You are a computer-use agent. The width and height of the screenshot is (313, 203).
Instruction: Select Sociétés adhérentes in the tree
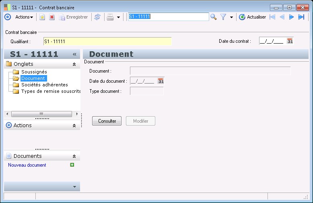[x=45, y=85]
